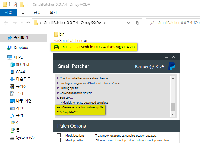Select the bin folder
The image size is (200, 143).
click(59, 34)
